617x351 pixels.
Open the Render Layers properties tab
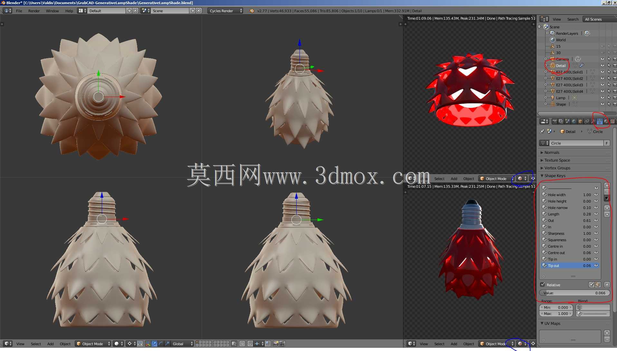coord(561,121)
